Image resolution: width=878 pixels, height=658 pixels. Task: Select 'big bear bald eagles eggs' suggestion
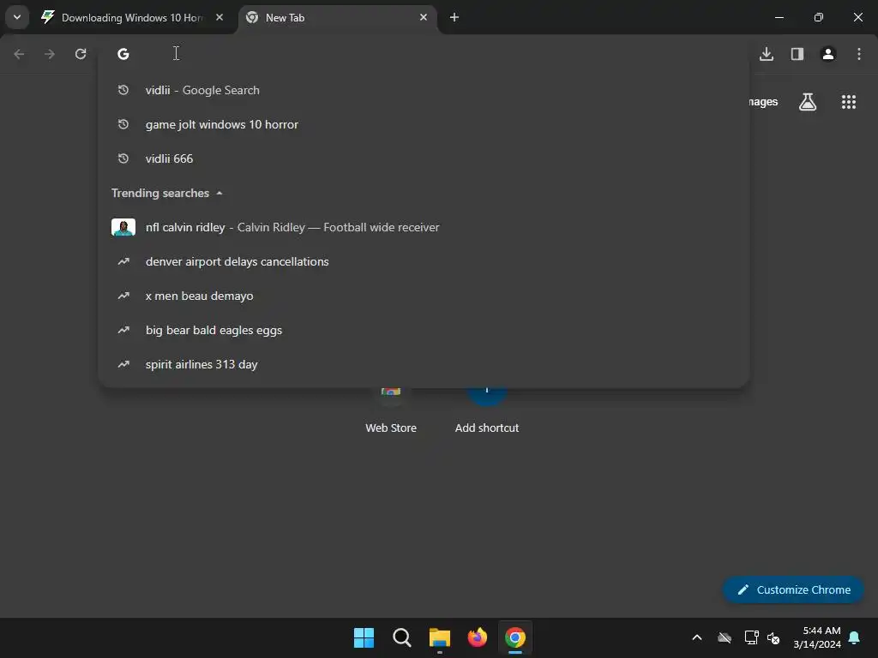(424, 330)
